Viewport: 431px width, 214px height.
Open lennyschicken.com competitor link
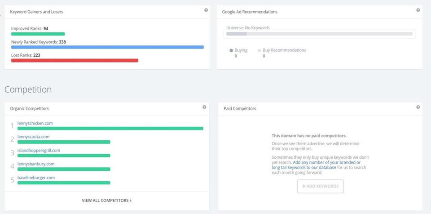coord(35,123)
